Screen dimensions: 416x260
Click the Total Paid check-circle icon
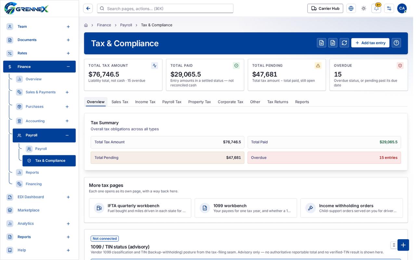236,66
